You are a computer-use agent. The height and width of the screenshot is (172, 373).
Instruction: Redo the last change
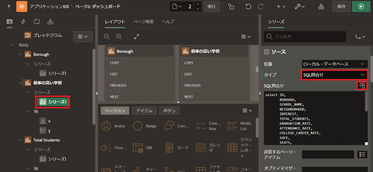click(x=261, y=6)
